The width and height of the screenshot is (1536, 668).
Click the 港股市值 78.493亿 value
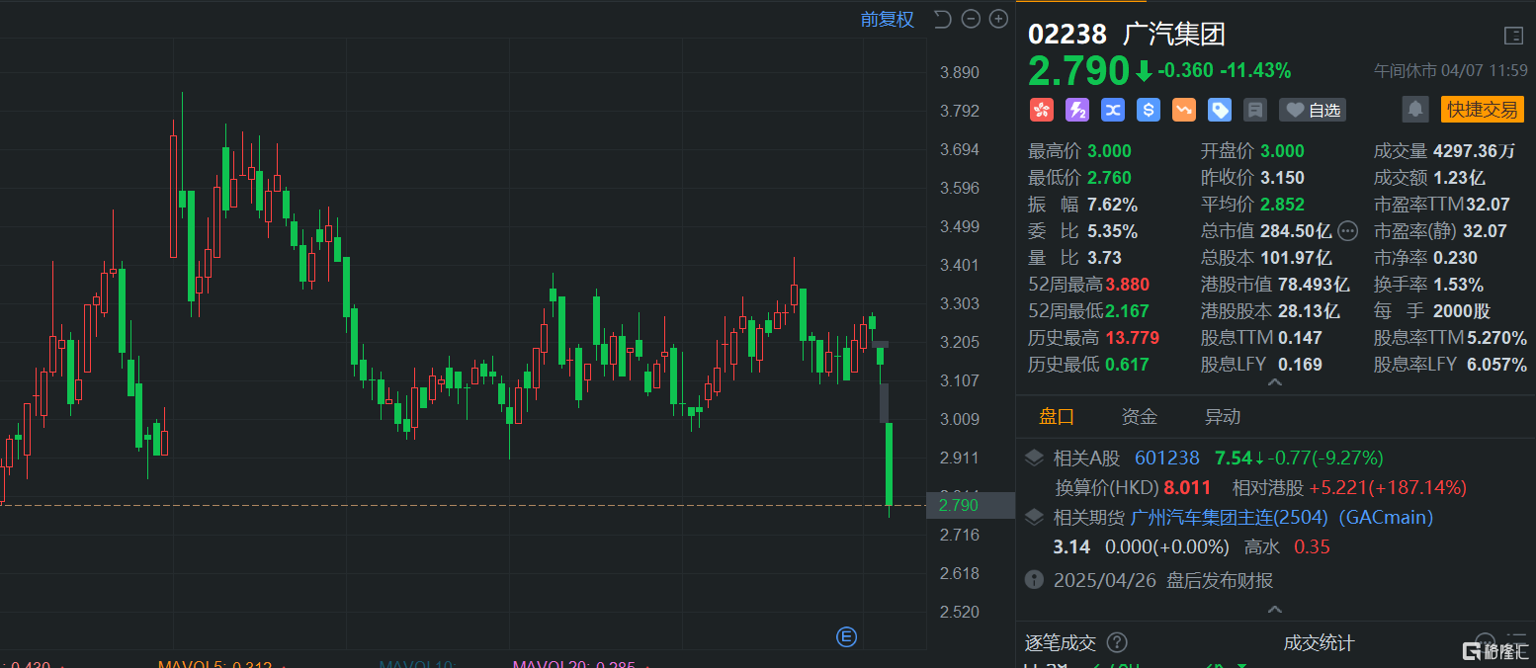pos(1313,285)
